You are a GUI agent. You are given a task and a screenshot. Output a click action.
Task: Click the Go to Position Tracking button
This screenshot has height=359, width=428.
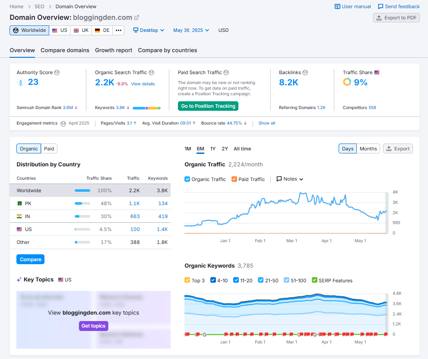pyautogui.click(x=208, y=106)
